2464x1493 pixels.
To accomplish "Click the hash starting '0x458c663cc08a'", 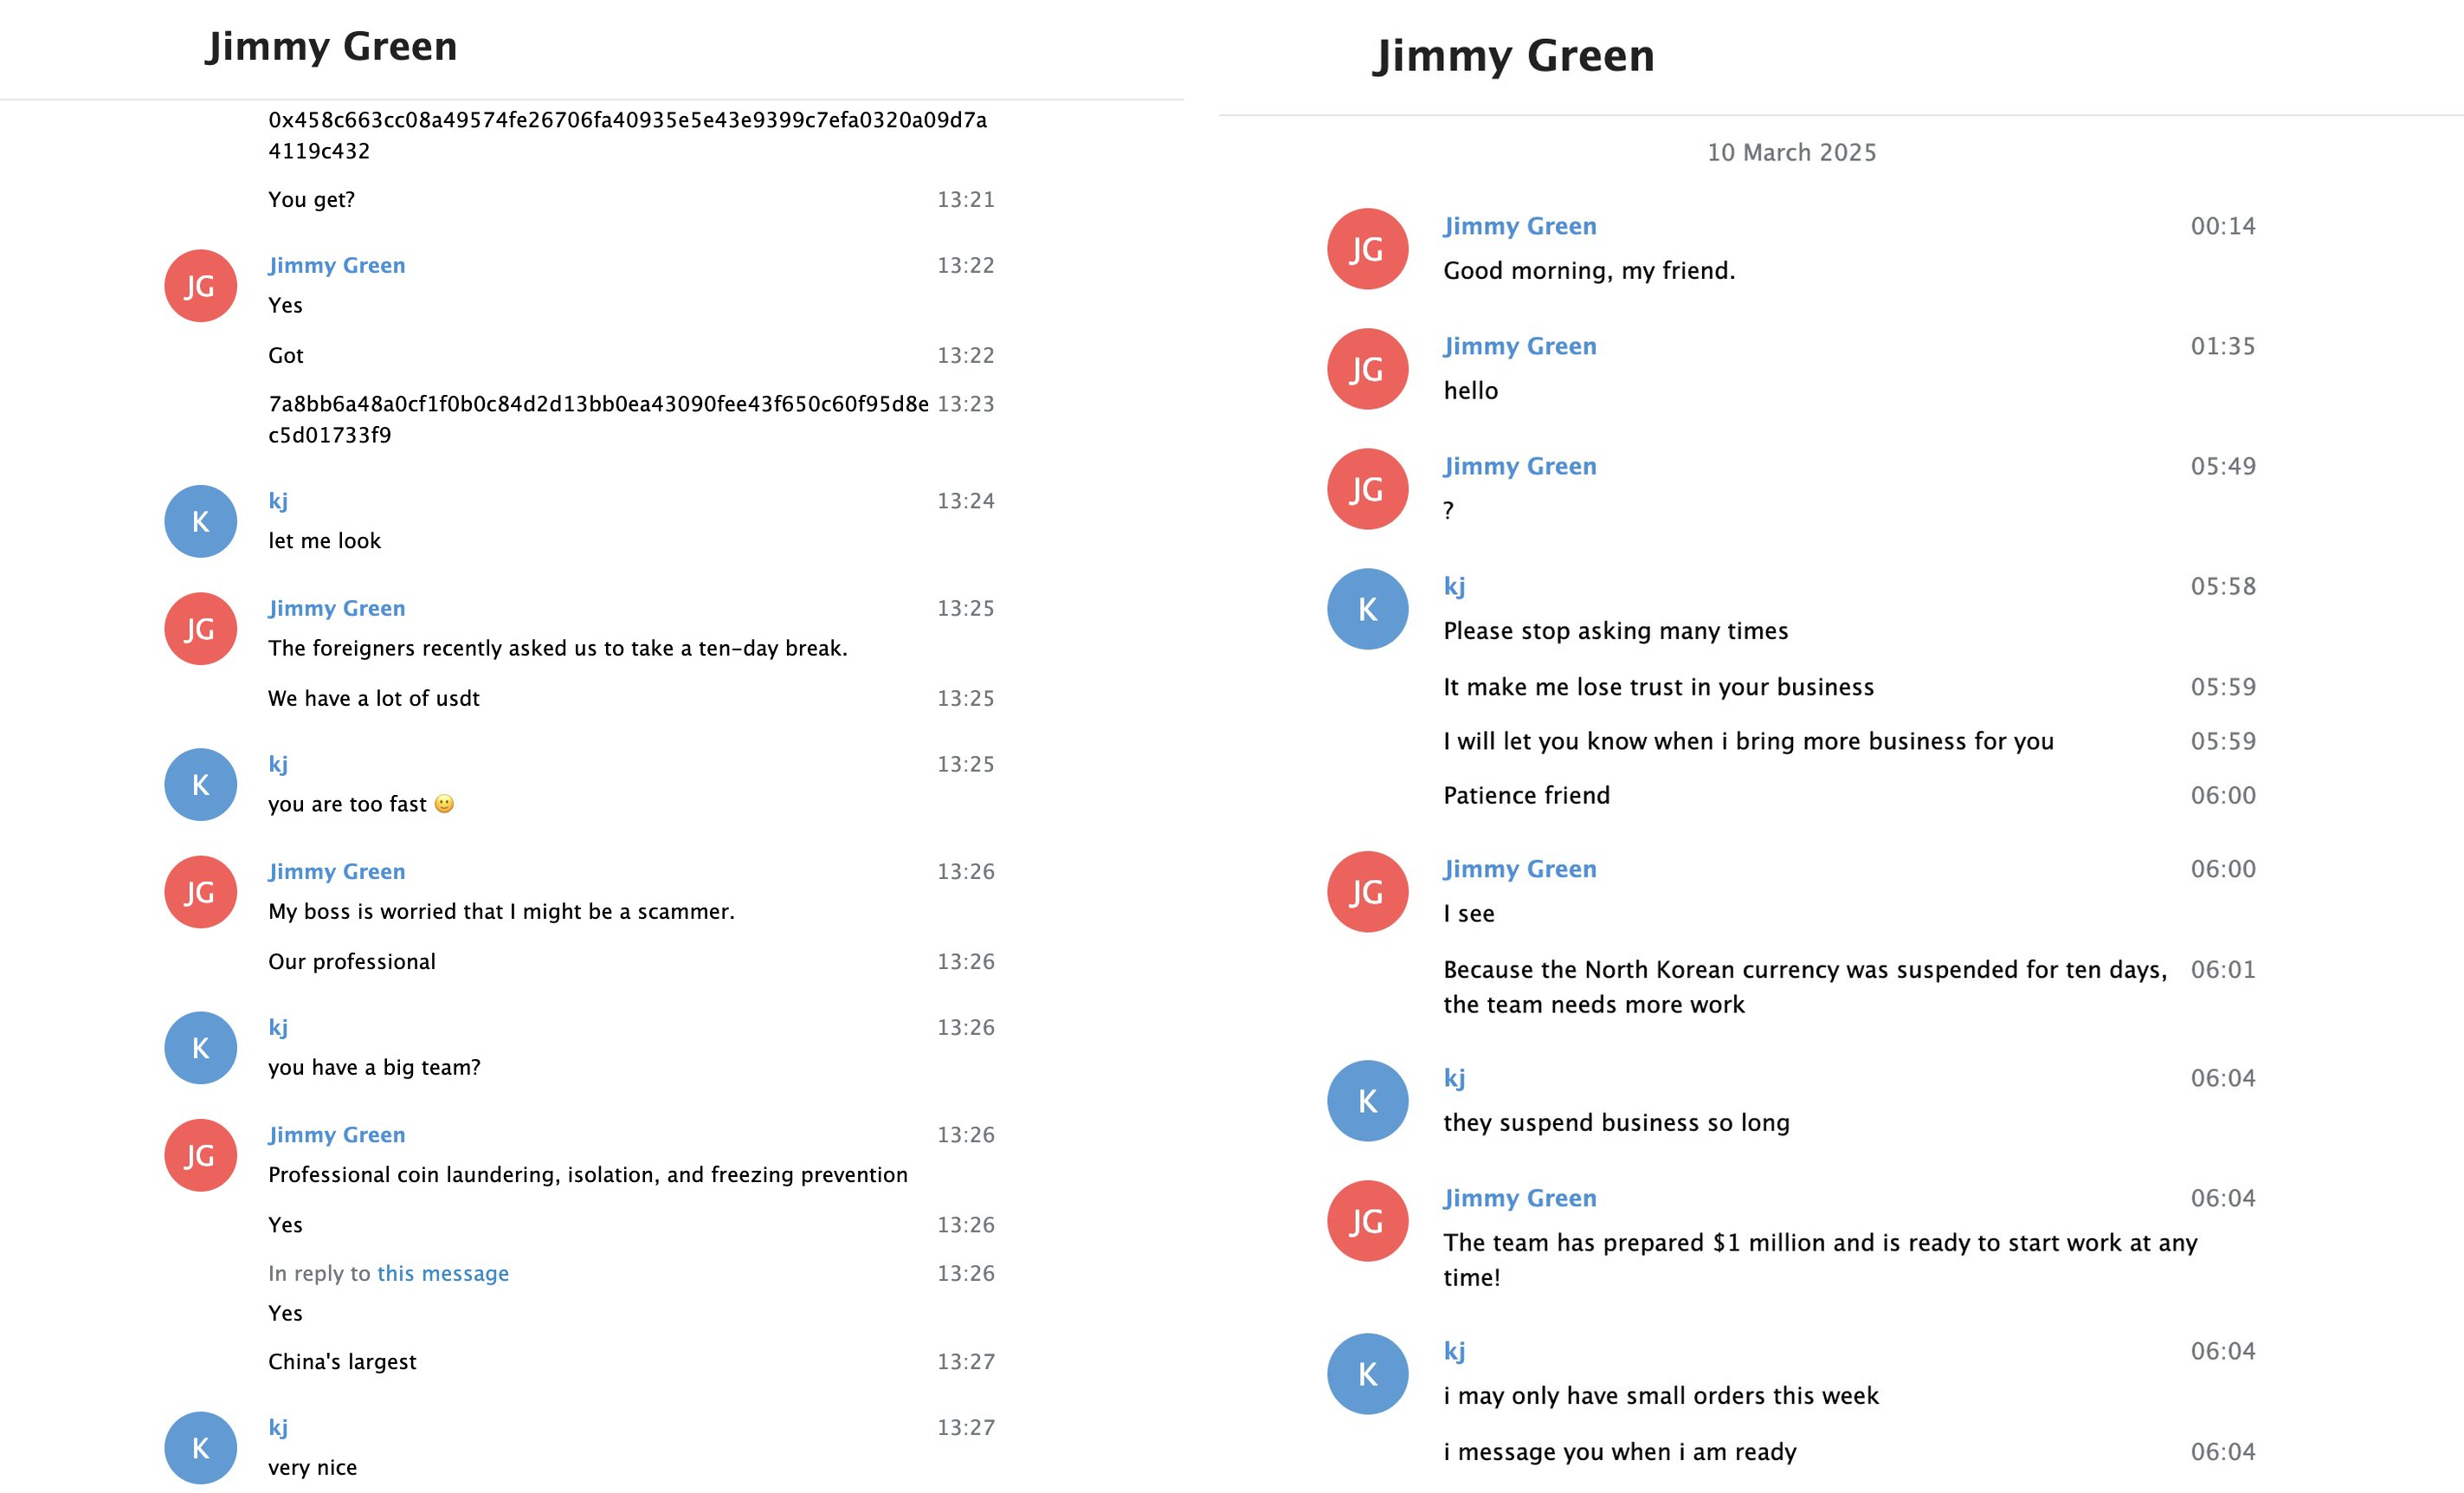I will click(x=628, y=135).
